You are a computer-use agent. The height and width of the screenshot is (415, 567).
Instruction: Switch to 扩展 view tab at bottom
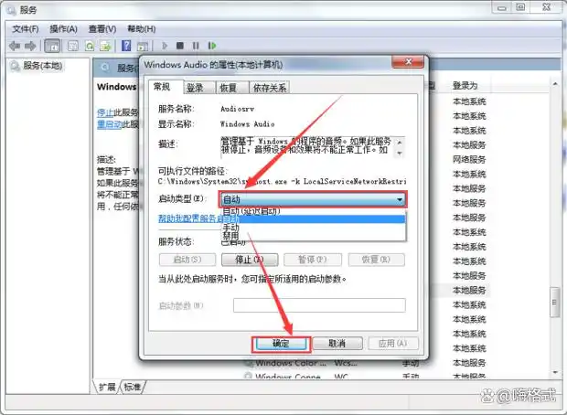tap(107, 388)
